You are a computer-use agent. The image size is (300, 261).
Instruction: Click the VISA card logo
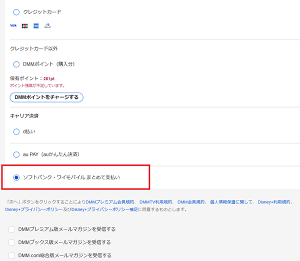pyautogui.click(x=13, y=25)
